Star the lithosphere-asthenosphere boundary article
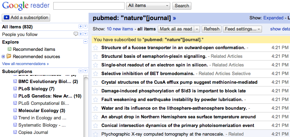 click(x=96, y=108)
